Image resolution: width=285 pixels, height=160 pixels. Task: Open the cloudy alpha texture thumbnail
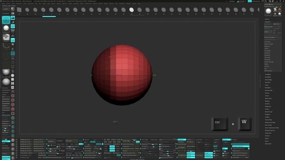click(6, 37)
